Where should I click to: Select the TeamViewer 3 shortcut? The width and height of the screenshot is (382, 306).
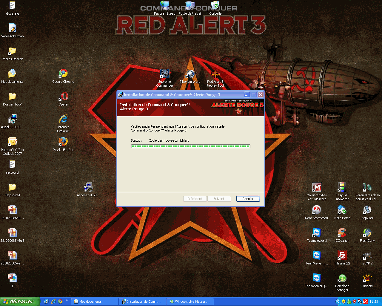click(317, 235)
